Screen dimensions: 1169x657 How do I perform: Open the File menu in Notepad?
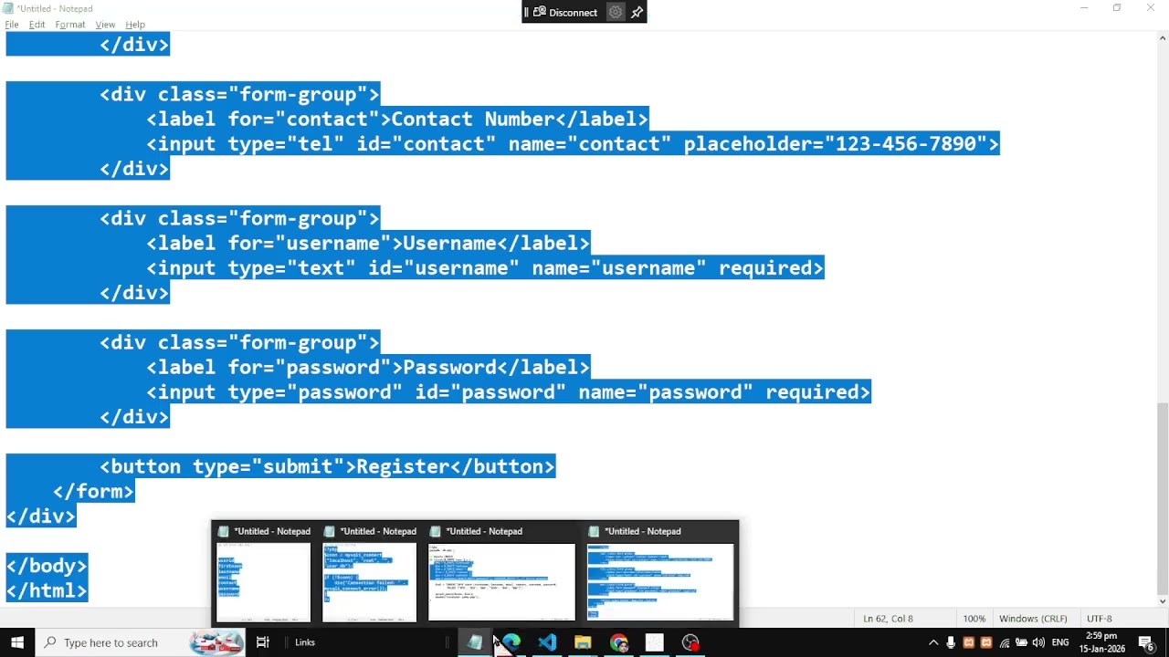pyautogui.click(x=12, y=25)
